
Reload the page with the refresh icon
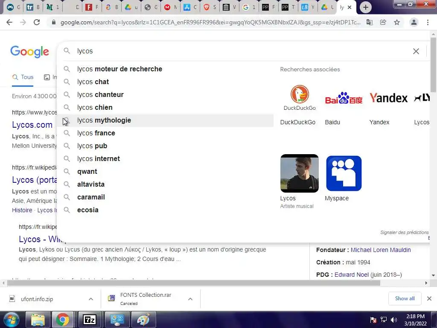click(x=37, y=22)
